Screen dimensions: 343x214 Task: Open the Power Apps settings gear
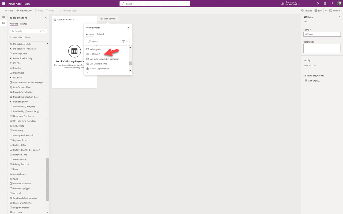point(325,3)
